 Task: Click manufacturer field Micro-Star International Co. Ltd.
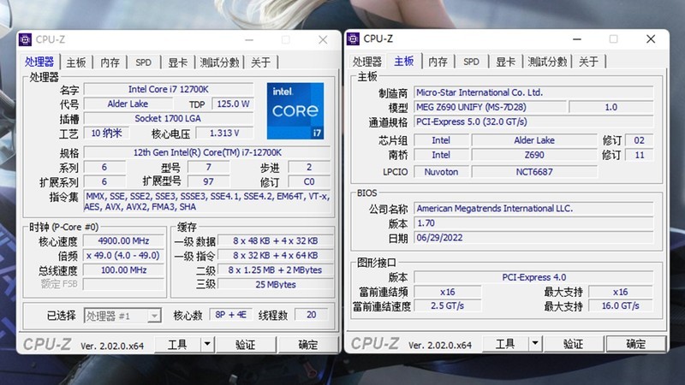[533, 92]
